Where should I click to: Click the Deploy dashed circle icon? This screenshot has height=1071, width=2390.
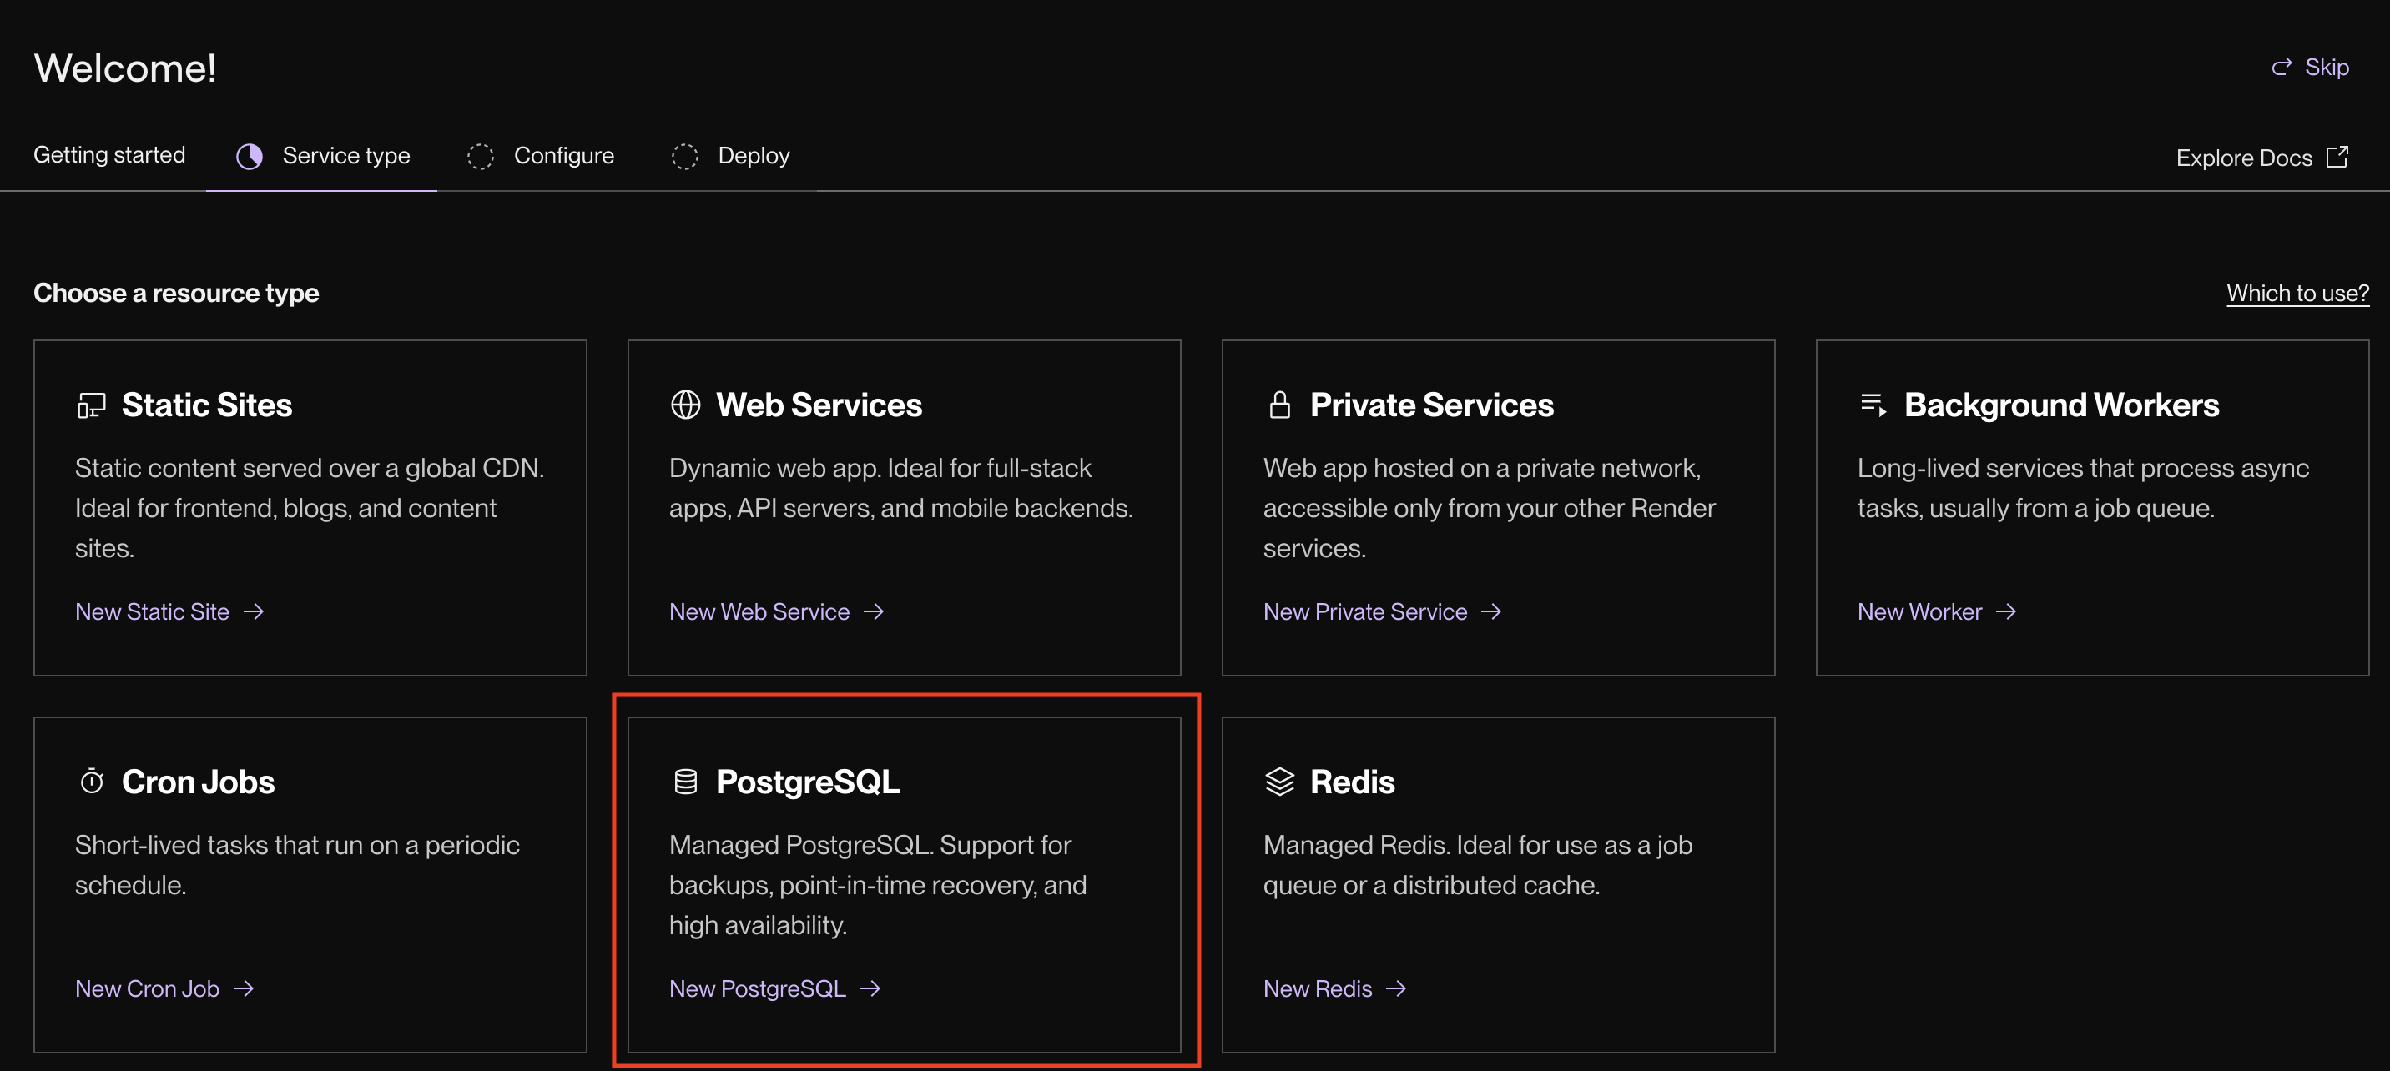point(685,156)
